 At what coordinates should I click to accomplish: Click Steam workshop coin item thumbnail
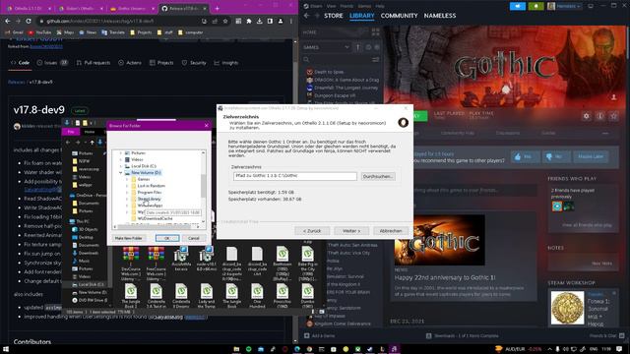pyautogui.click(x=567, y=308)
